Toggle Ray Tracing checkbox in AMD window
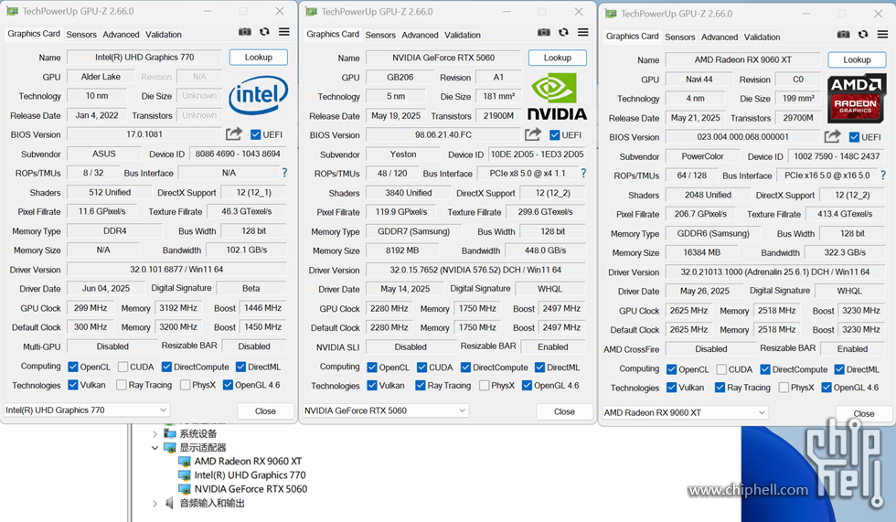896x522 pixels. point(720,388)
